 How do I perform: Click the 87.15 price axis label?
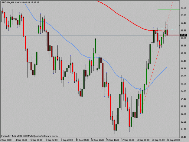tap(184, 61)
